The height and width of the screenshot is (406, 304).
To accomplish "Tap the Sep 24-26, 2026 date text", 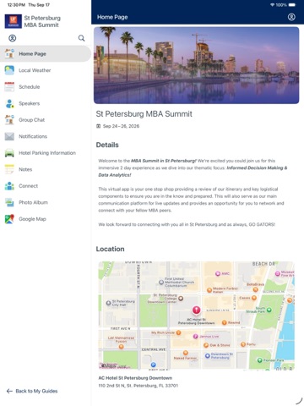I will [121, 126].
